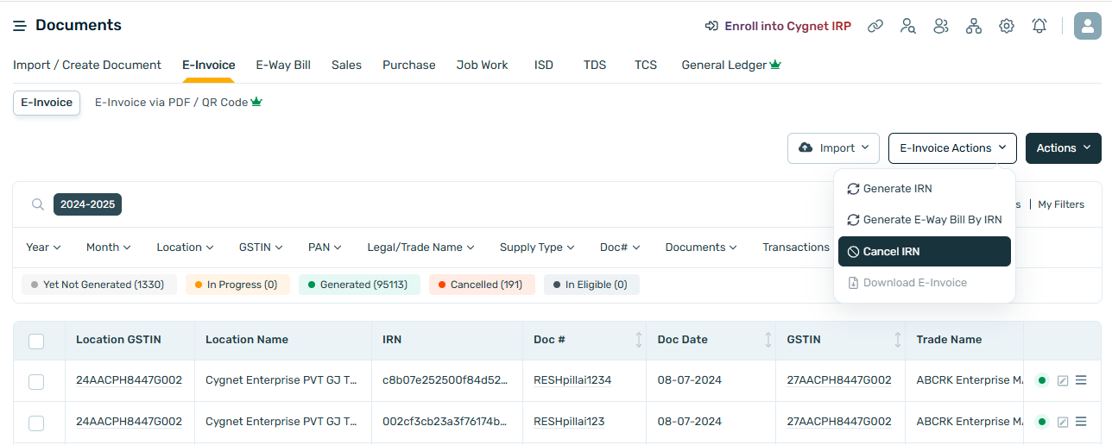This screenshot has height=445, width=1112.
Task: Click the edit icon in first table row
Action: (1063, 380)
